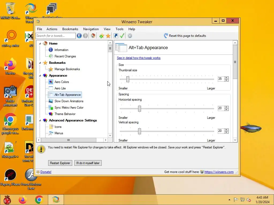Image resolution: width=274 pixels, height=205 pixels.
Task: Select Forza Horizon 5.exe desktop icon
Action: click(x=31, y=179)
